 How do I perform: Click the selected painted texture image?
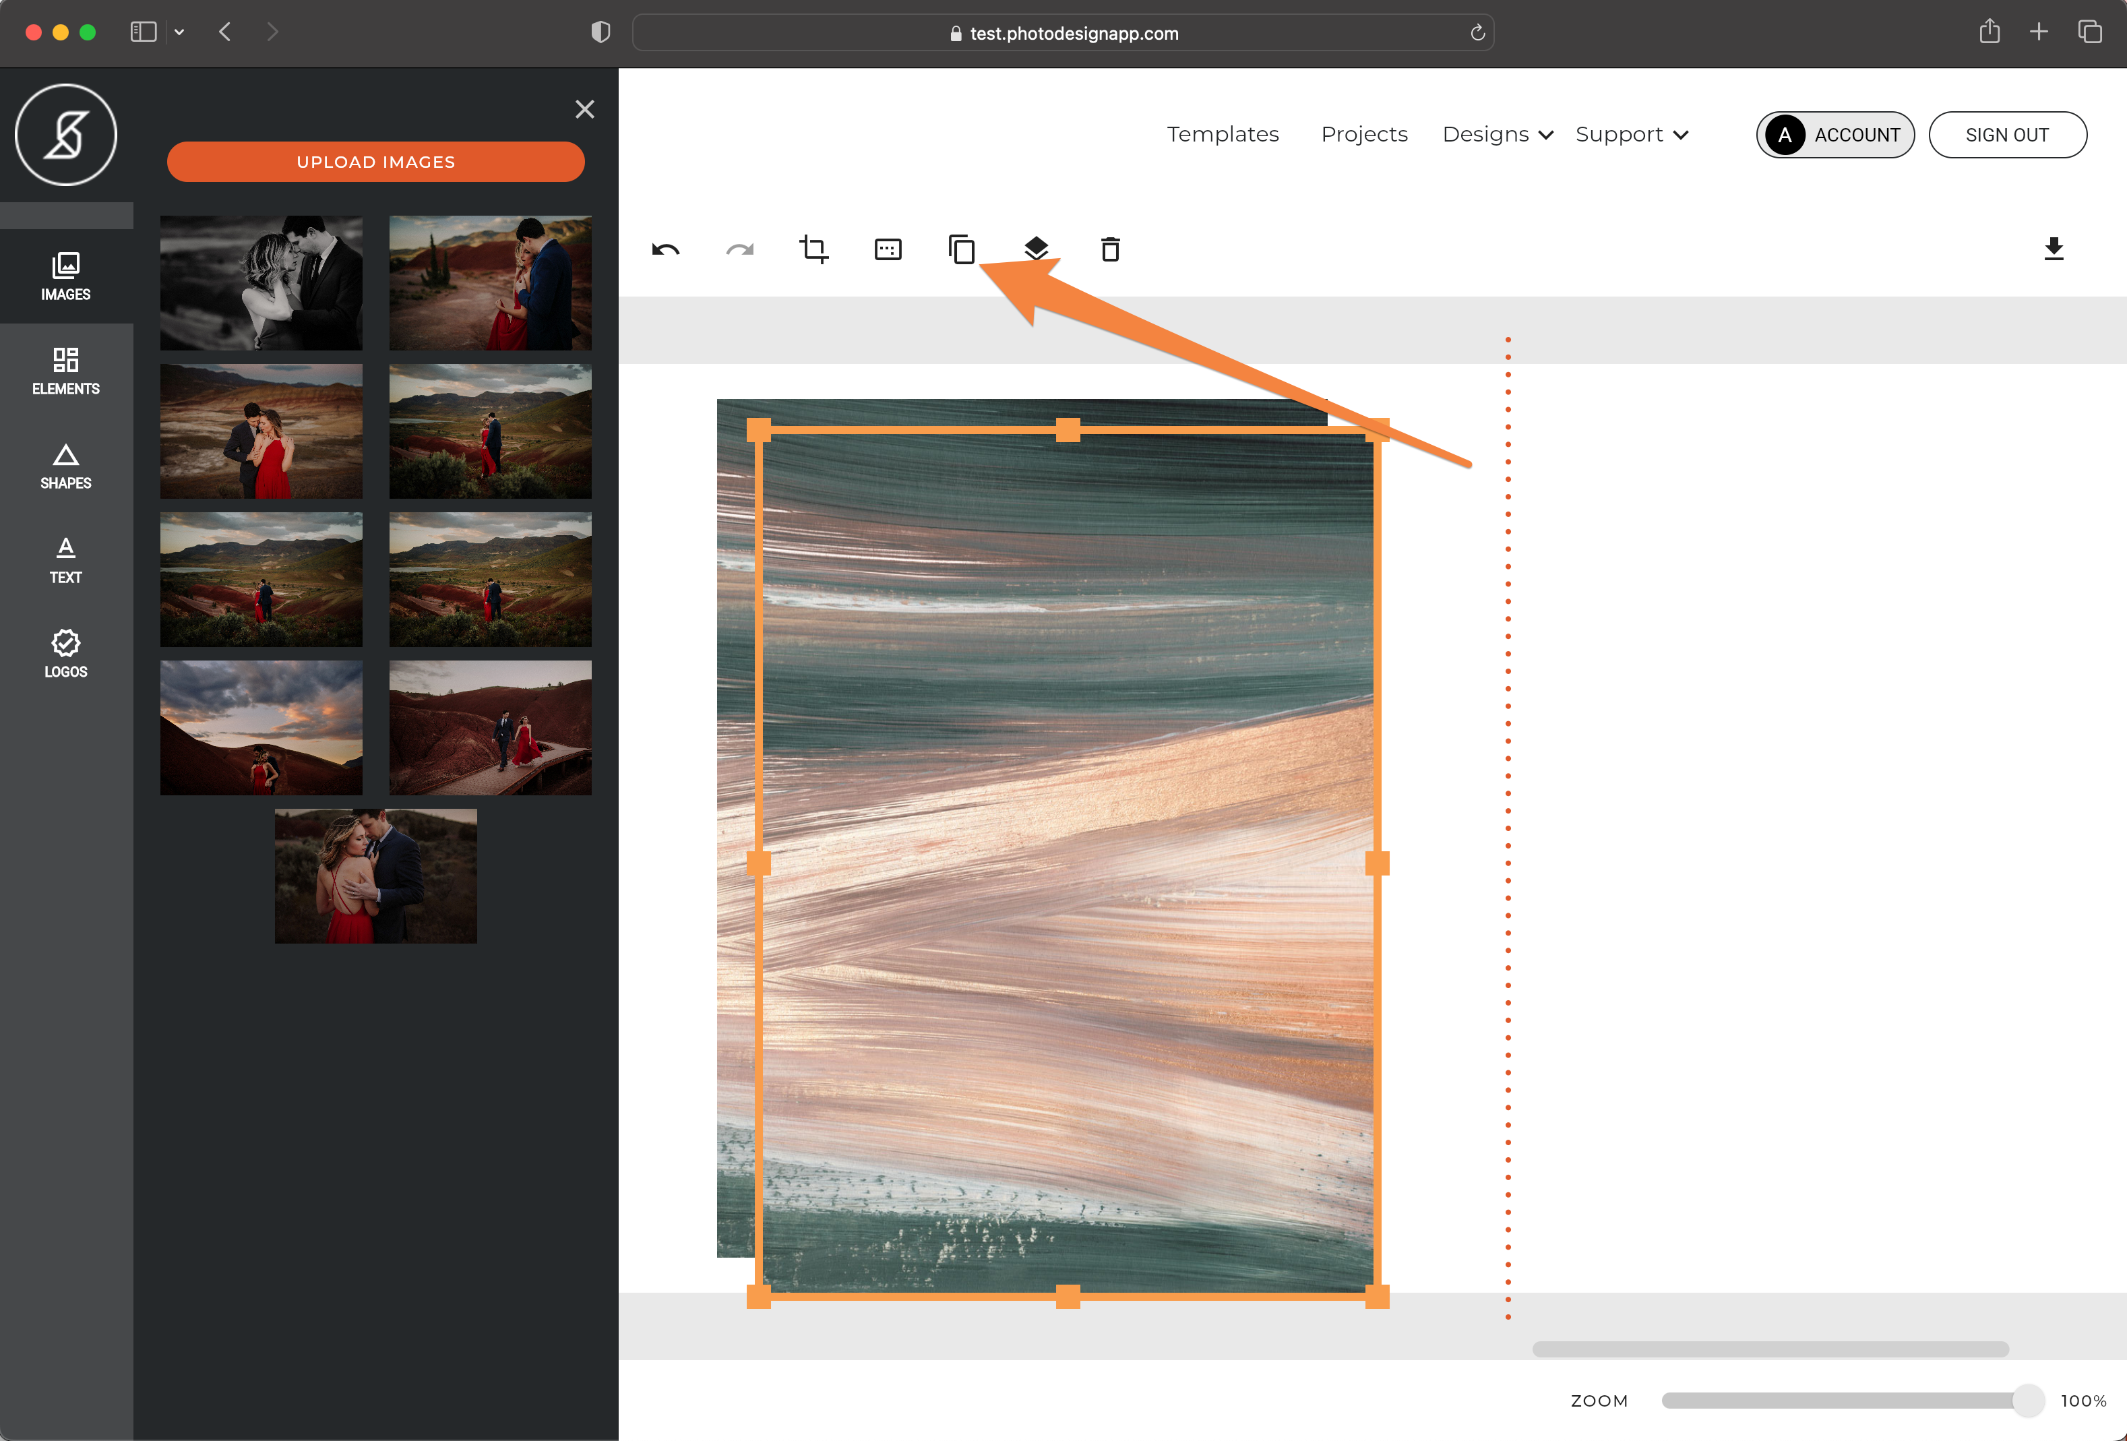pos(1067,863)
